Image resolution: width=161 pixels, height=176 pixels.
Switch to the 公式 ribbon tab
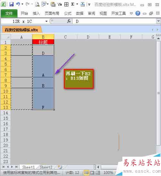(68, 14)
